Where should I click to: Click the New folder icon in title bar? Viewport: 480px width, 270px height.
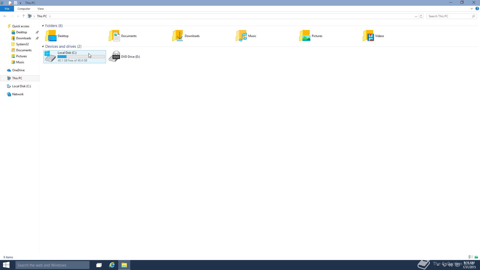[15, 3]
